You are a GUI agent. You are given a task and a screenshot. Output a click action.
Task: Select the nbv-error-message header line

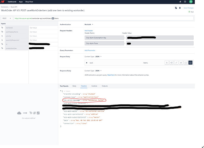[x=83, y=100]
